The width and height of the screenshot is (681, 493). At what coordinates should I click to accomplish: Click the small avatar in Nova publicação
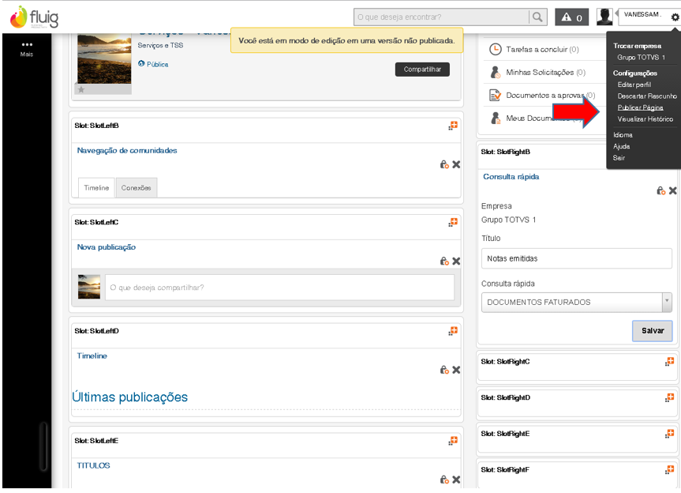point(89,287)
